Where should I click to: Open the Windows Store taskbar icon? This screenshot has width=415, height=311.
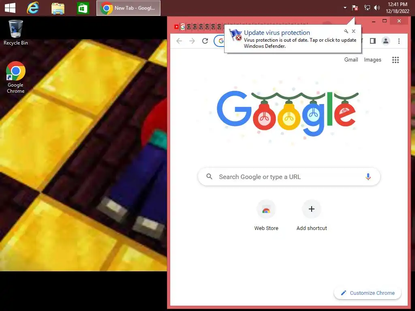[83, 8]
